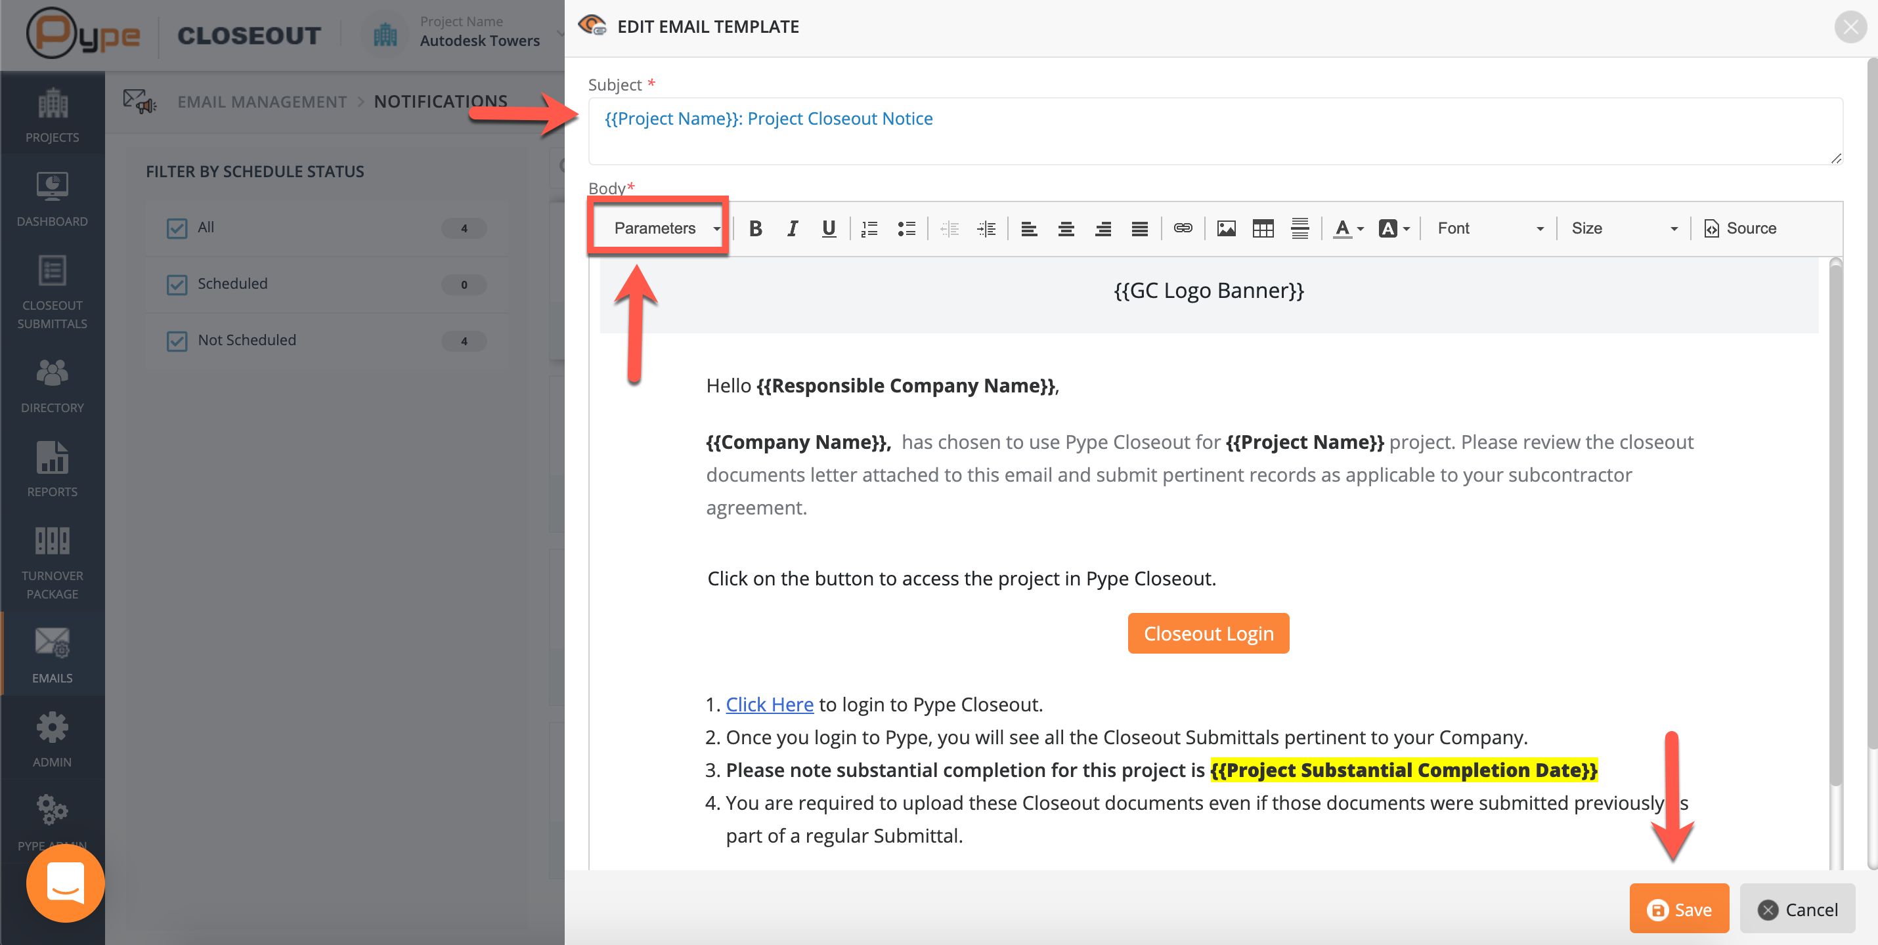
Task: Open the text color picker
Action: [1348, 229]
